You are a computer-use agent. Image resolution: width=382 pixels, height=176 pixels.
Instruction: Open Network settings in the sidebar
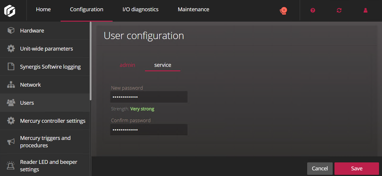(45, 85)
